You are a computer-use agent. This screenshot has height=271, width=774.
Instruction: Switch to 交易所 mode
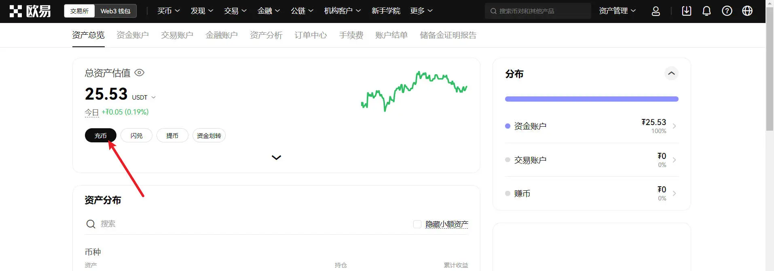tap(79, 11)
